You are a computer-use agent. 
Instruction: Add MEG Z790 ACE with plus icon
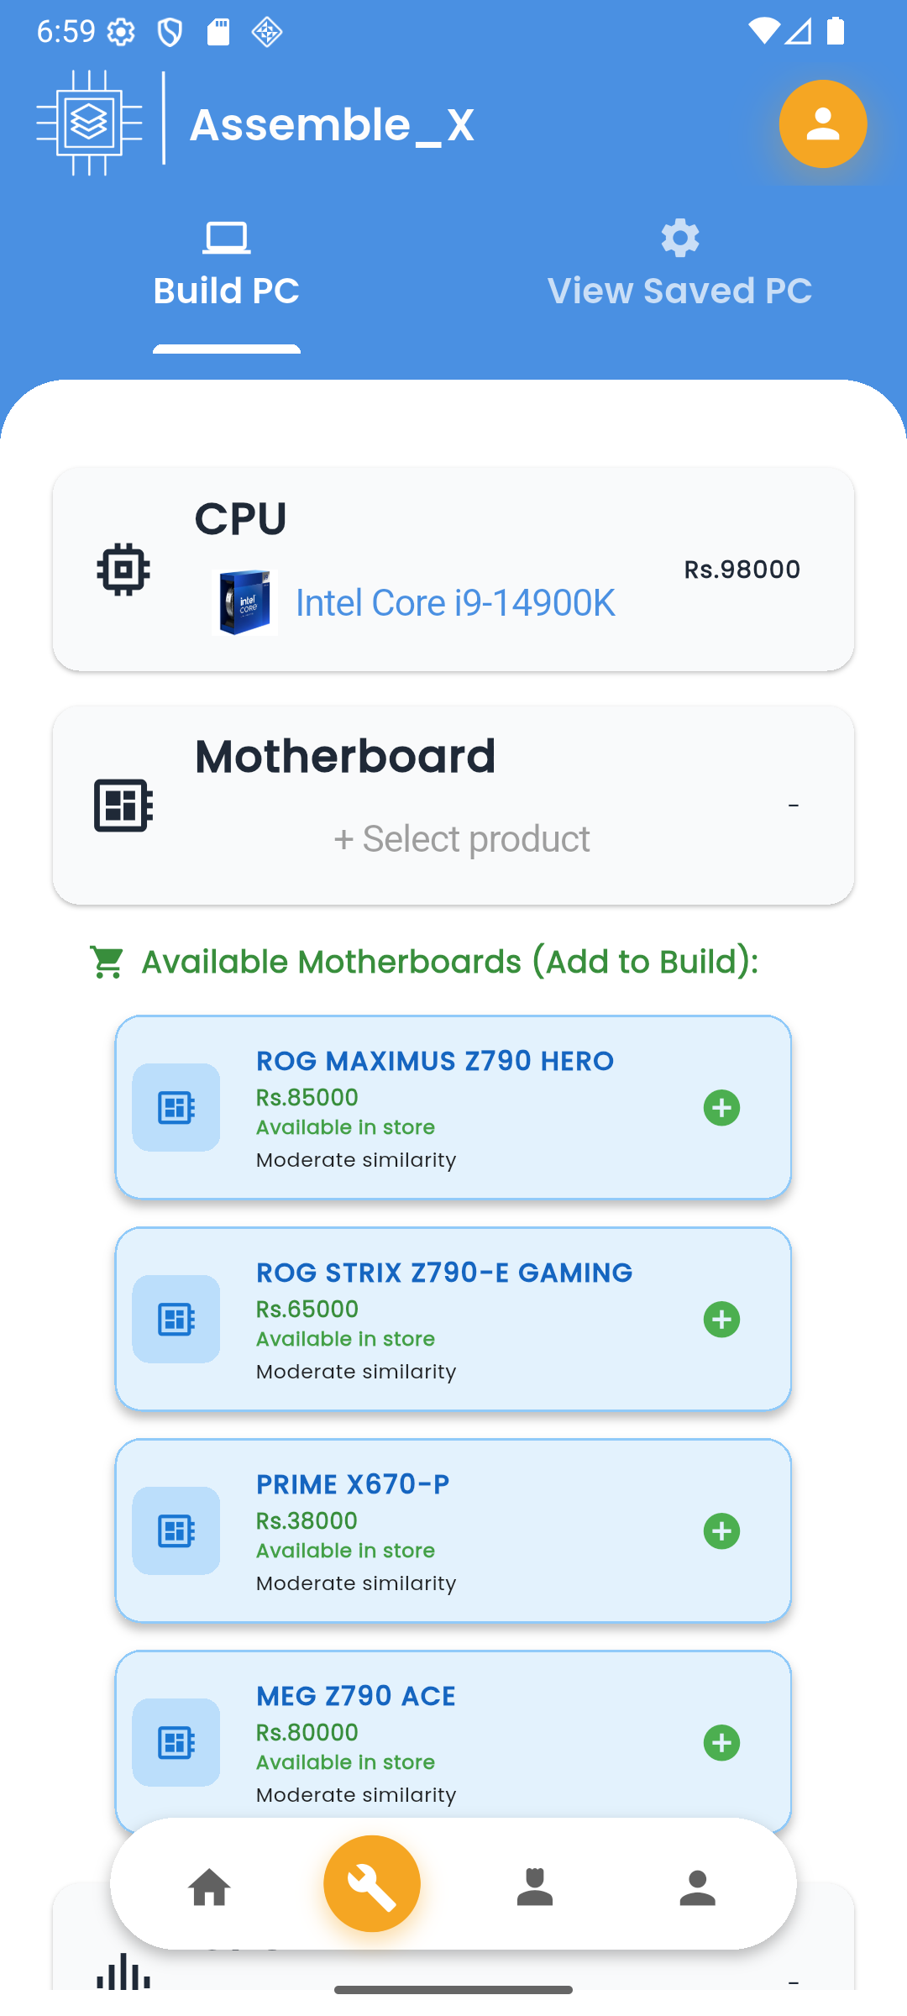(x=721, y=1743)
